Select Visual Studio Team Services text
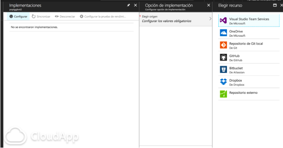Screen dimensions: 283x148 pos(249,19)
